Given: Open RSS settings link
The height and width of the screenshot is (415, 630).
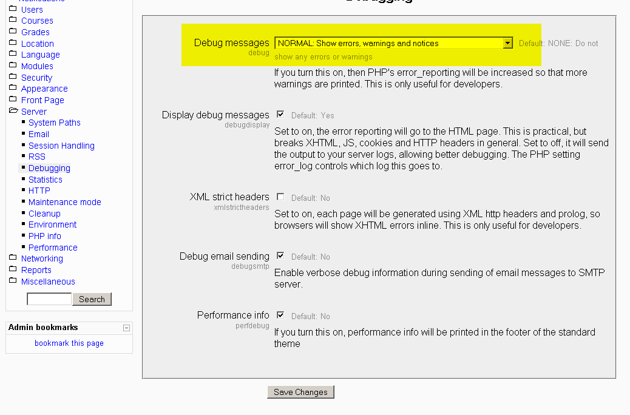Looking at the screenshot, I should [x=37, y=157].
